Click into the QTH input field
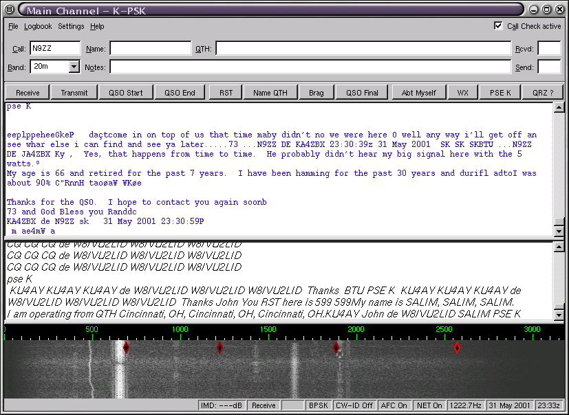Image resolution: width=569 pixels, height=415 pixels. (x=363, y=49)
